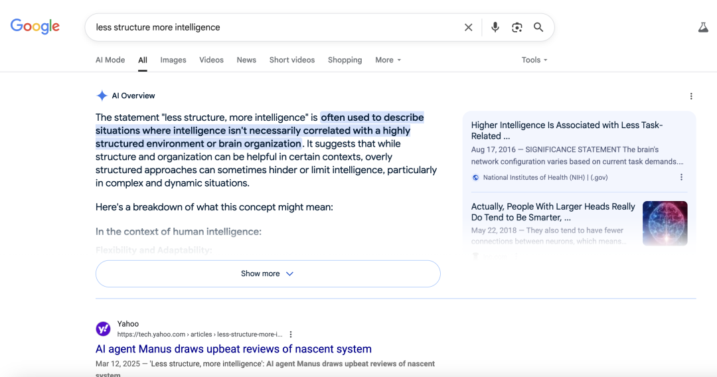
Task: Expand the More search categories dropdown
Action: (388, 60)
